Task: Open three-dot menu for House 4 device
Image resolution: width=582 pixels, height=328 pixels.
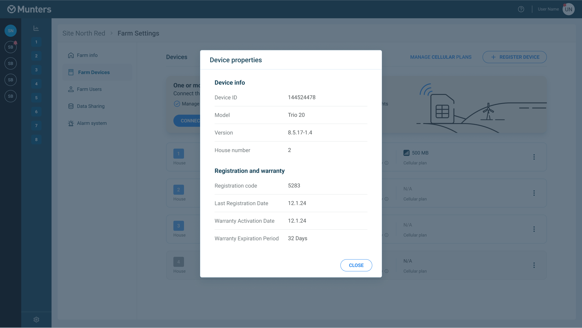Action: tap(534, 265)
